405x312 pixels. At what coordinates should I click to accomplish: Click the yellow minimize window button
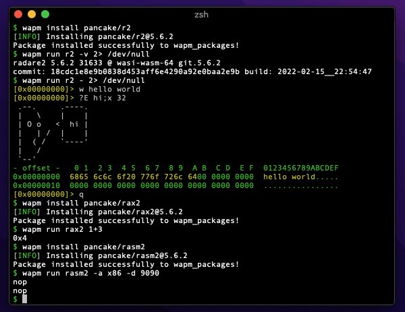coord(32,14)
